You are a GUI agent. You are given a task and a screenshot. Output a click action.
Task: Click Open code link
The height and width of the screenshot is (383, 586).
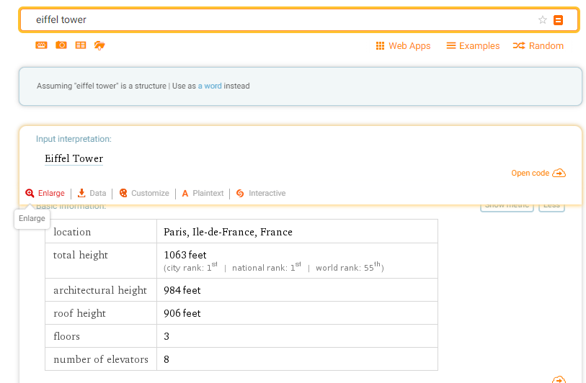click(538, 174)
